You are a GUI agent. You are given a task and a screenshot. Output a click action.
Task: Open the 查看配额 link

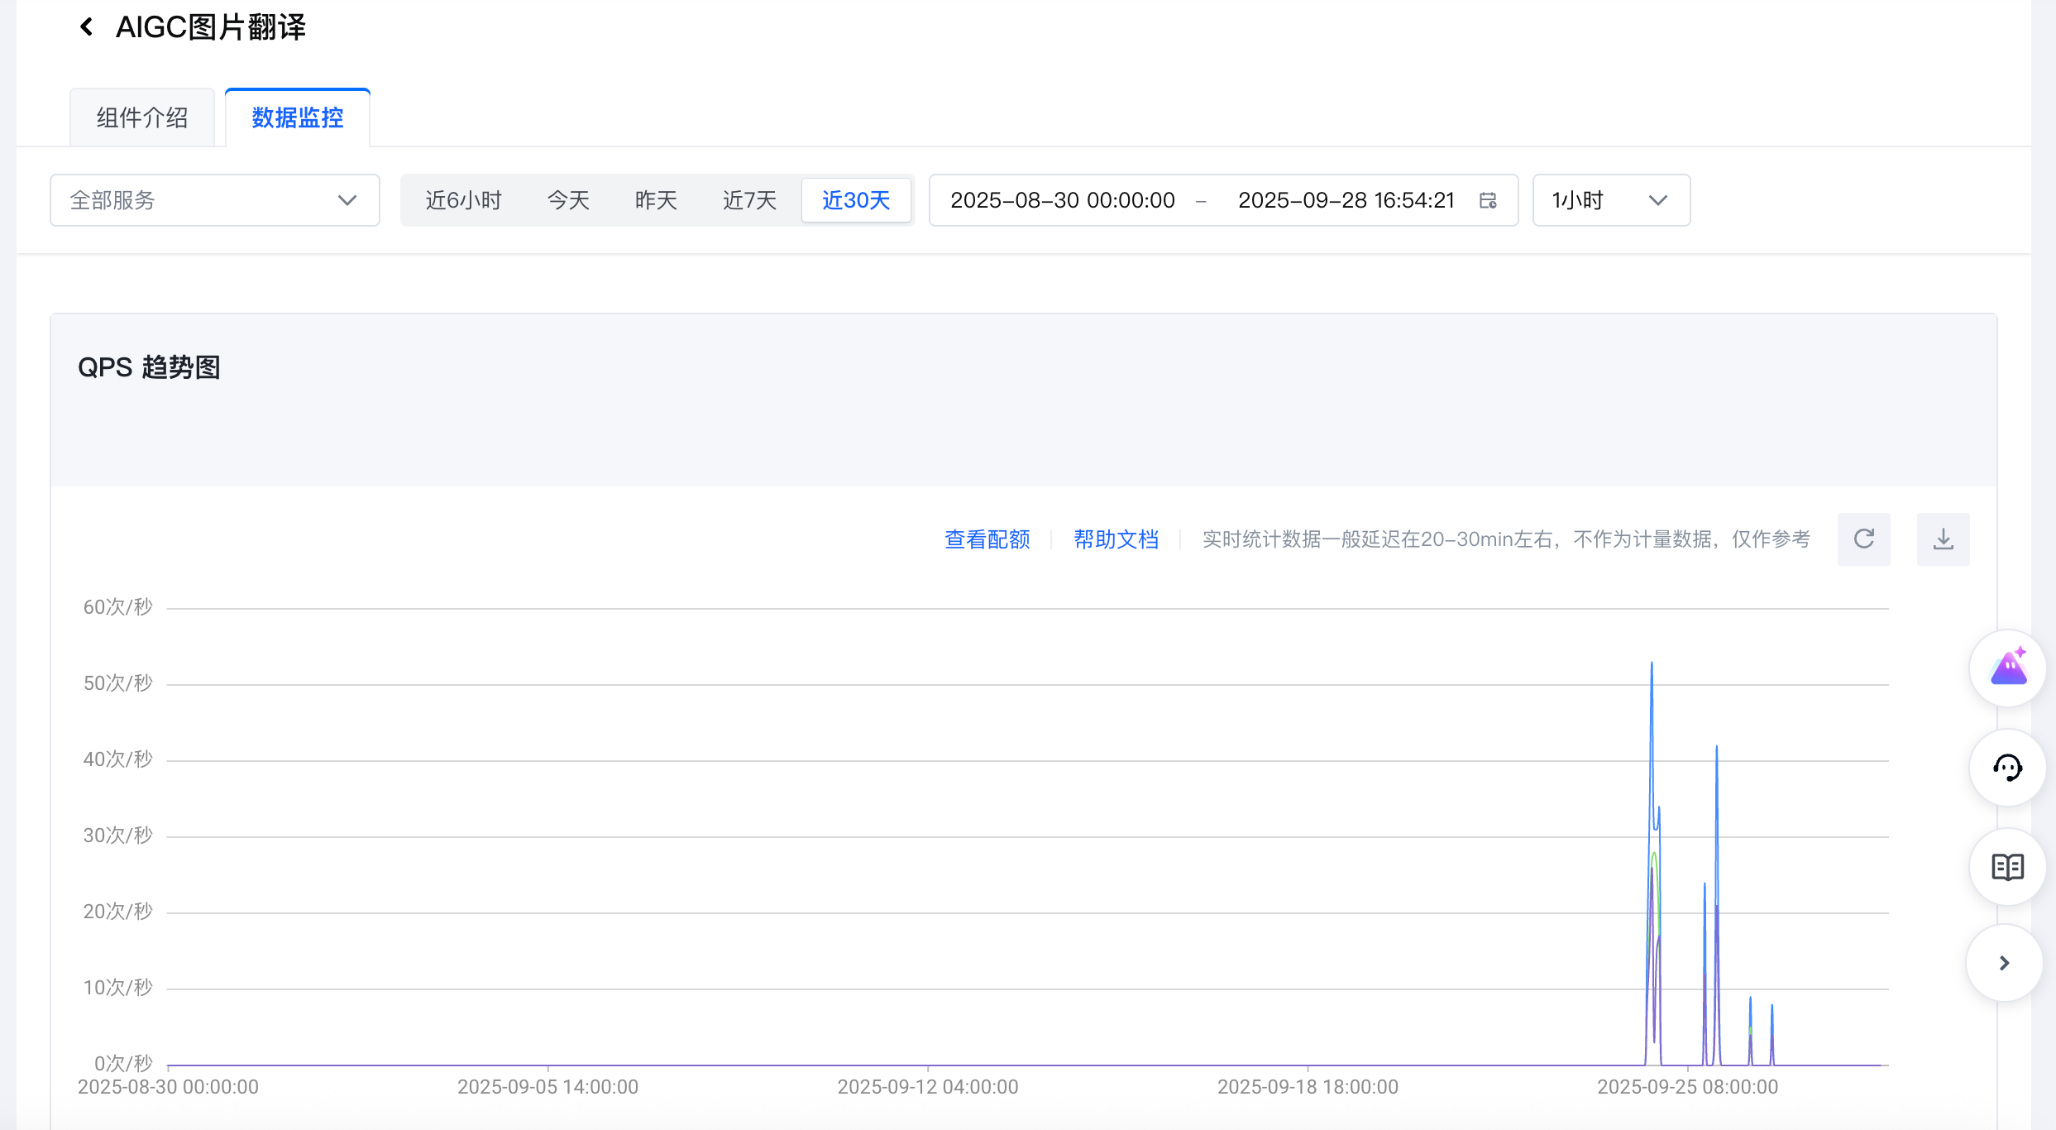tap(987, 539)
